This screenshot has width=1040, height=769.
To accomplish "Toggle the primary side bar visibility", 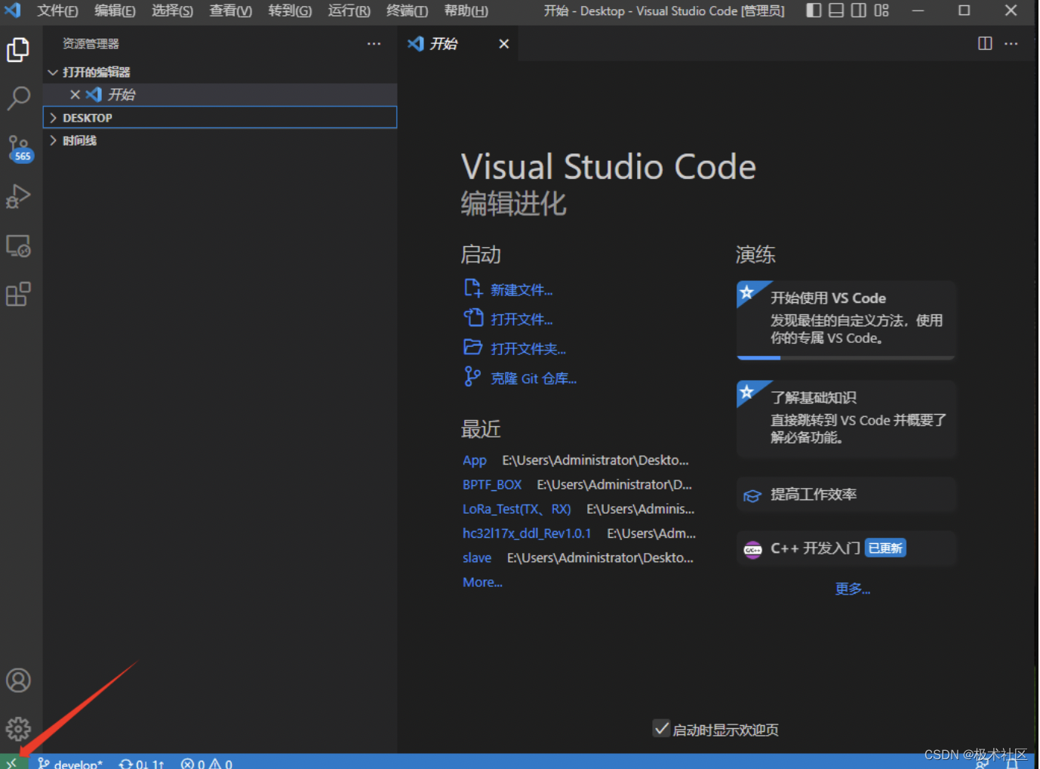I will click(814, 11).
